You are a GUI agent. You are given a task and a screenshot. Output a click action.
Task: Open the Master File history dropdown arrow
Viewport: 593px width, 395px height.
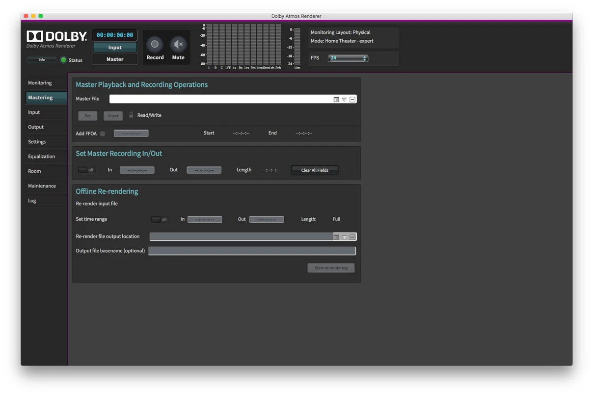tap(344, 99)
